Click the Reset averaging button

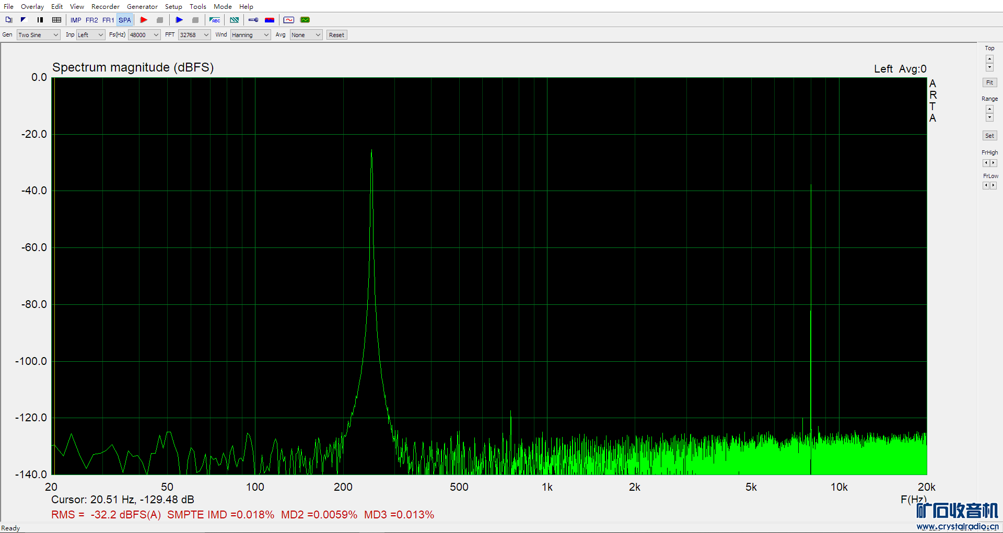[x=336, y=35]
